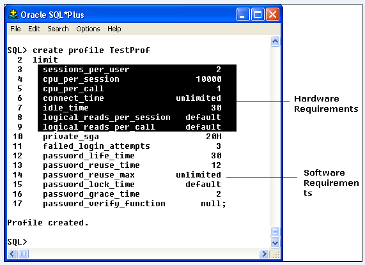Minimize the Oracle SQL*Plus window
The width and height of the screenshot is (365, 265).
coord(243,15)
